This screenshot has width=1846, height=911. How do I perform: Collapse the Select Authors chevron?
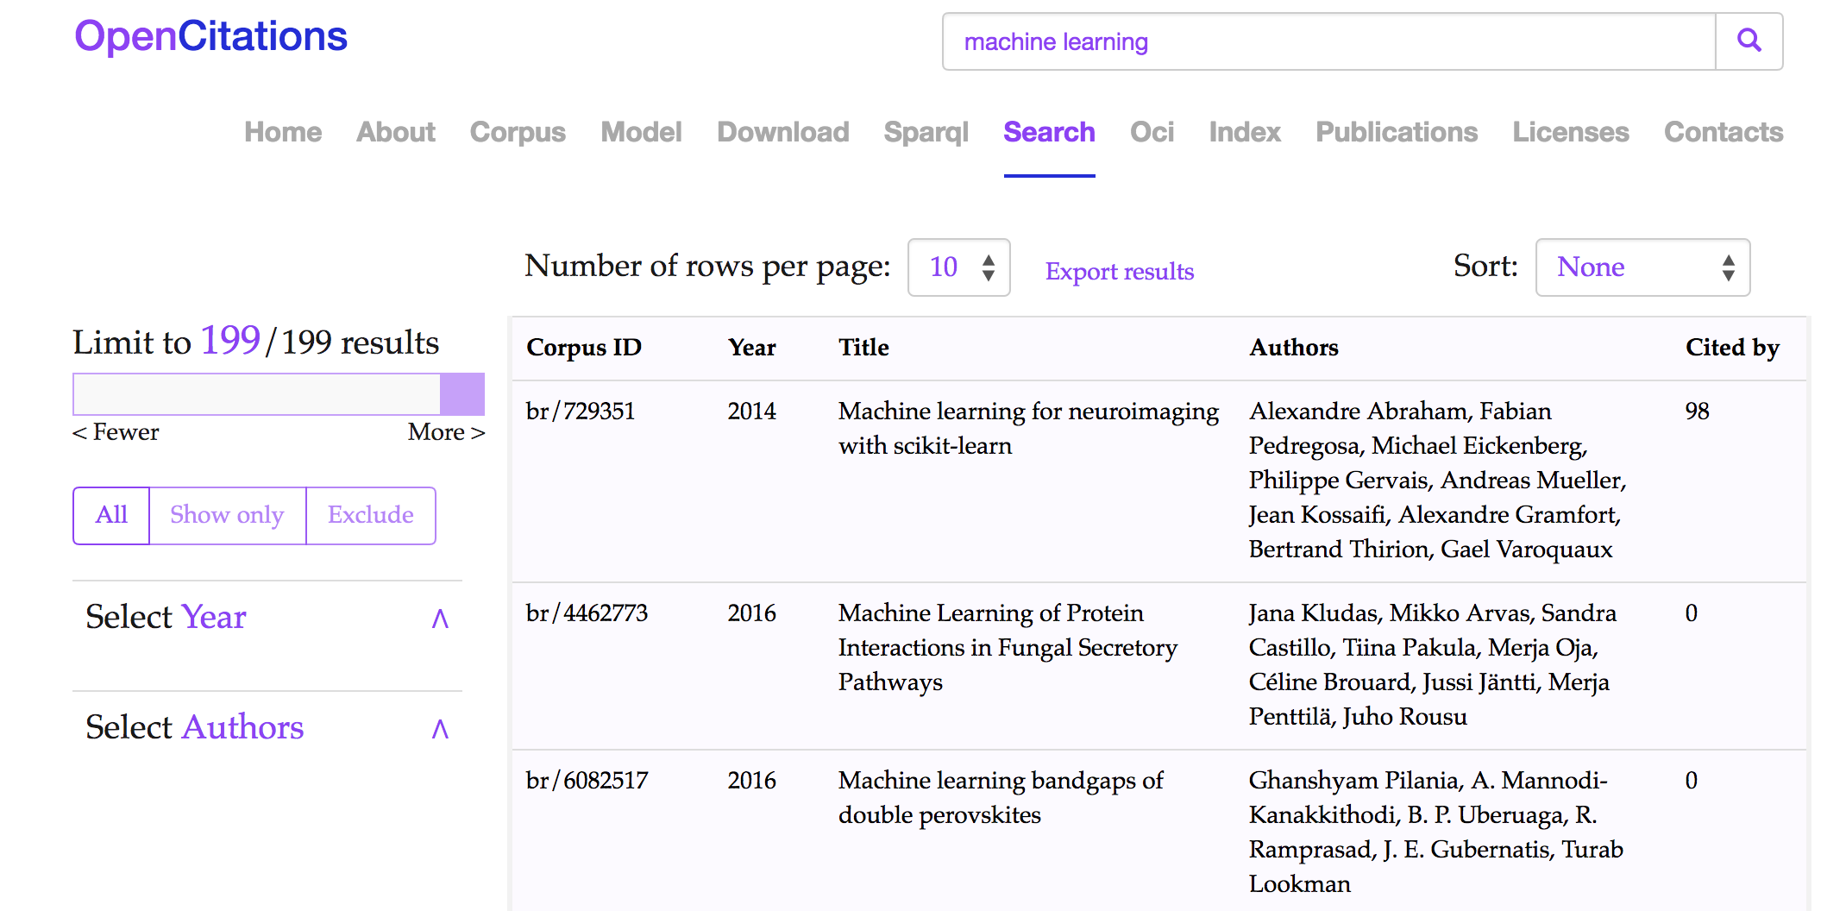440,728
